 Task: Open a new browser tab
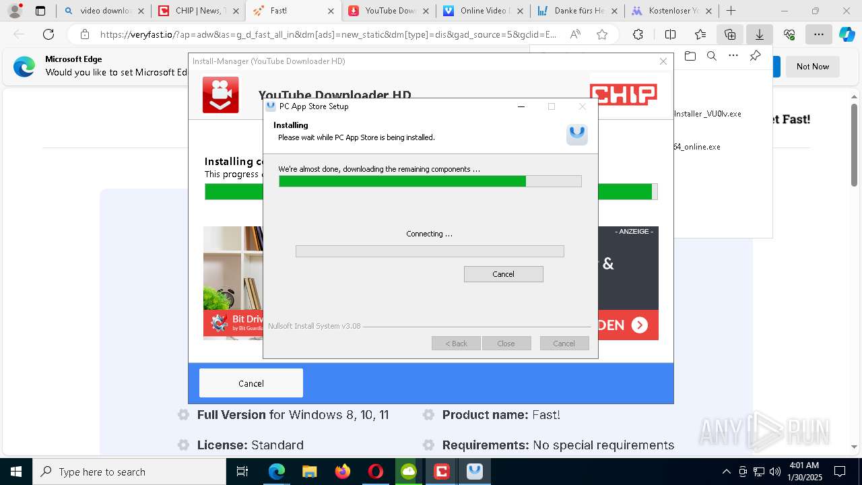(x=731, y=11)
